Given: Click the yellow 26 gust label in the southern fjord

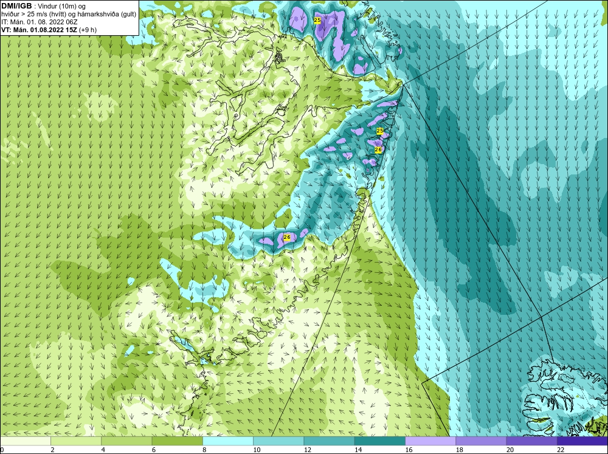Looking at the screenshot, I should (x=287, y=237).
